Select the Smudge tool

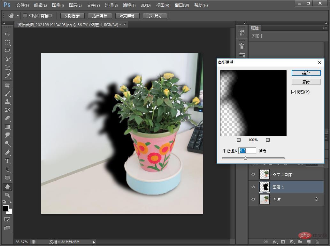pyautogui.click(x=7, y=135)
